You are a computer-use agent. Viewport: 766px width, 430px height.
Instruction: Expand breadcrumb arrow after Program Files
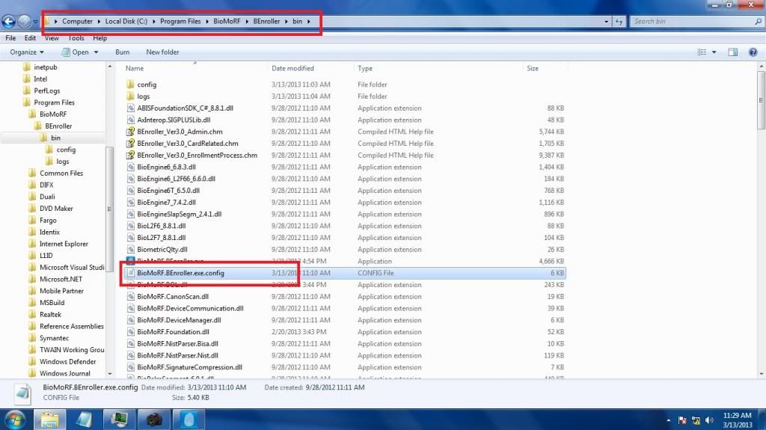[x=207, y=22]
